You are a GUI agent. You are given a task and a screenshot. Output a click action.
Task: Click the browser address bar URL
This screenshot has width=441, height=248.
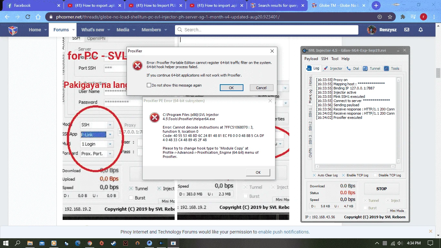(x=168, y=17)
